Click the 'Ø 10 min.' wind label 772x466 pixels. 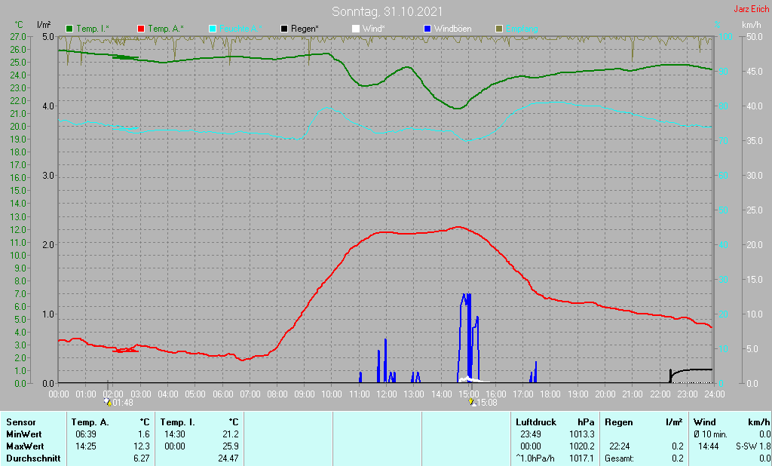tap(710, 434)
